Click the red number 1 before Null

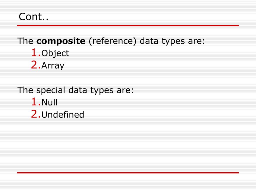point(35,102)
